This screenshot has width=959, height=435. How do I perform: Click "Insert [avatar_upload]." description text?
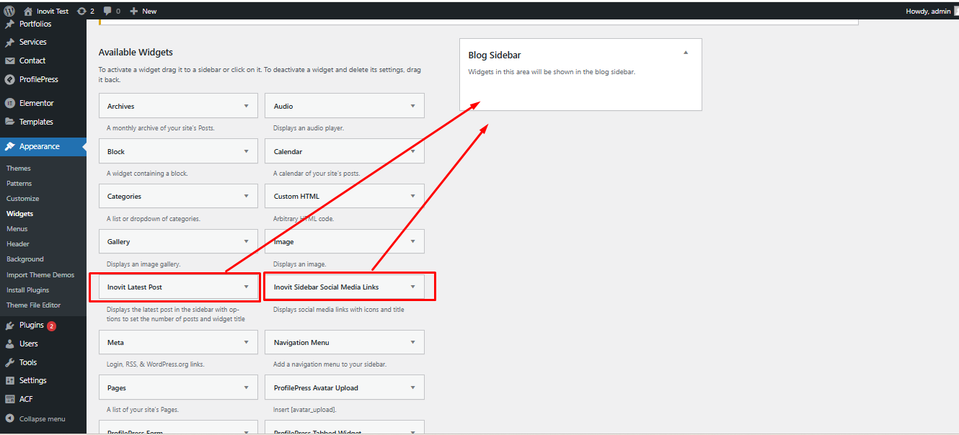click(x=305, y=410)
